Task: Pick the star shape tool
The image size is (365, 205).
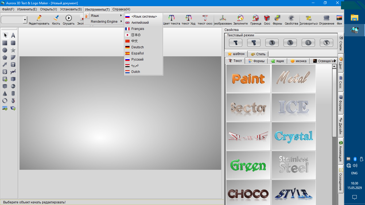Action: 13,50
